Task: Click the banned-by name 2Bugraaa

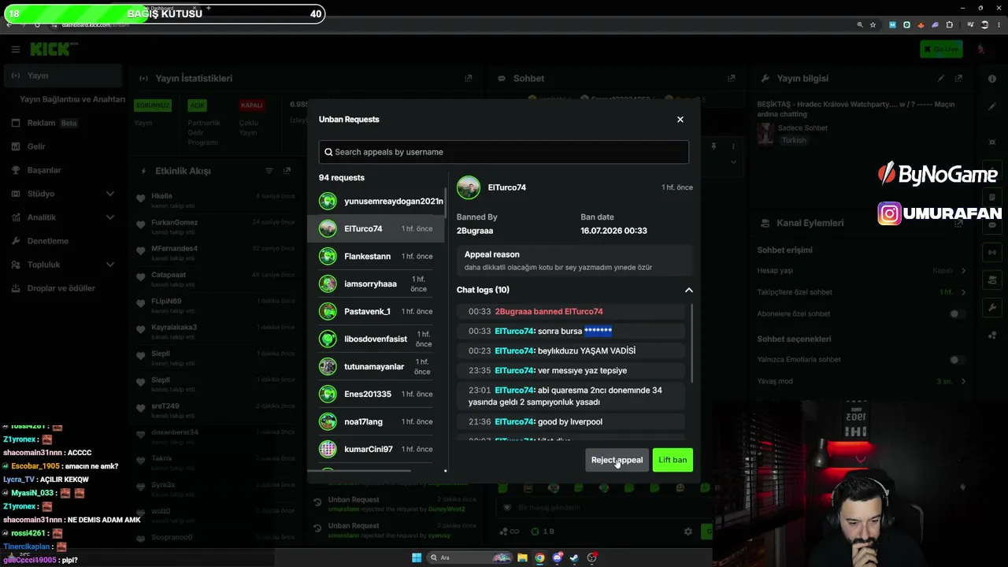Action: (475, 231)
